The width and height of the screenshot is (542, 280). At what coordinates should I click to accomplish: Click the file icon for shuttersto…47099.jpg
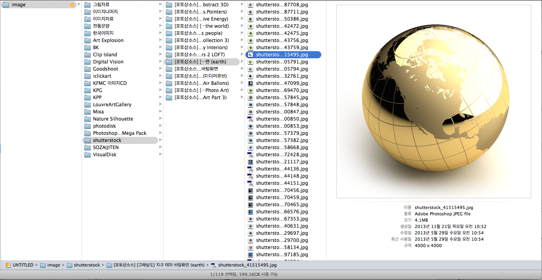coord(251,83)
